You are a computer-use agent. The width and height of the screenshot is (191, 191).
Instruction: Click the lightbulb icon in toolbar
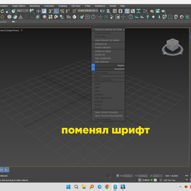point(148,17)
